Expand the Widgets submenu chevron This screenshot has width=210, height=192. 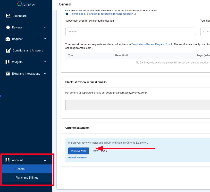pyautogui.click(x=45, y=62)
